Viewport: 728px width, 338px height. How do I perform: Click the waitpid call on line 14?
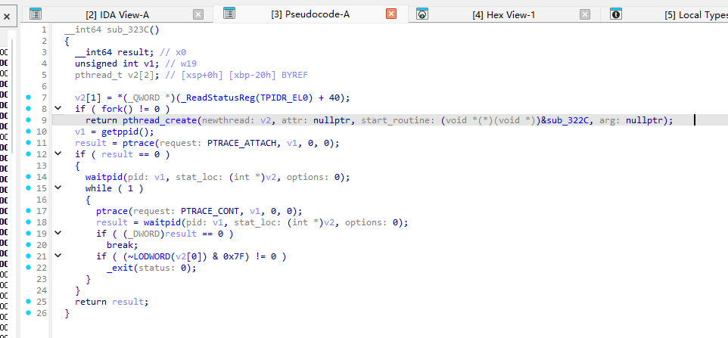tap(104, 177)
